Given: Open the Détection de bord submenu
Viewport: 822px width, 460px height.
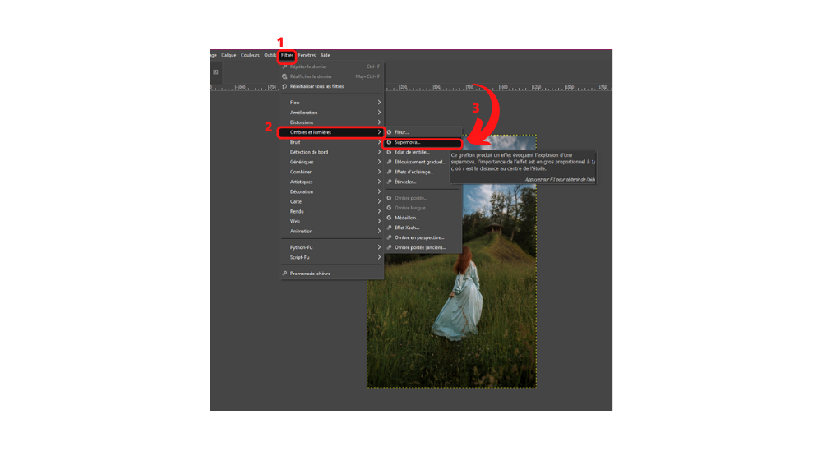Looking at the screenshot, I should tap(331, 153).
